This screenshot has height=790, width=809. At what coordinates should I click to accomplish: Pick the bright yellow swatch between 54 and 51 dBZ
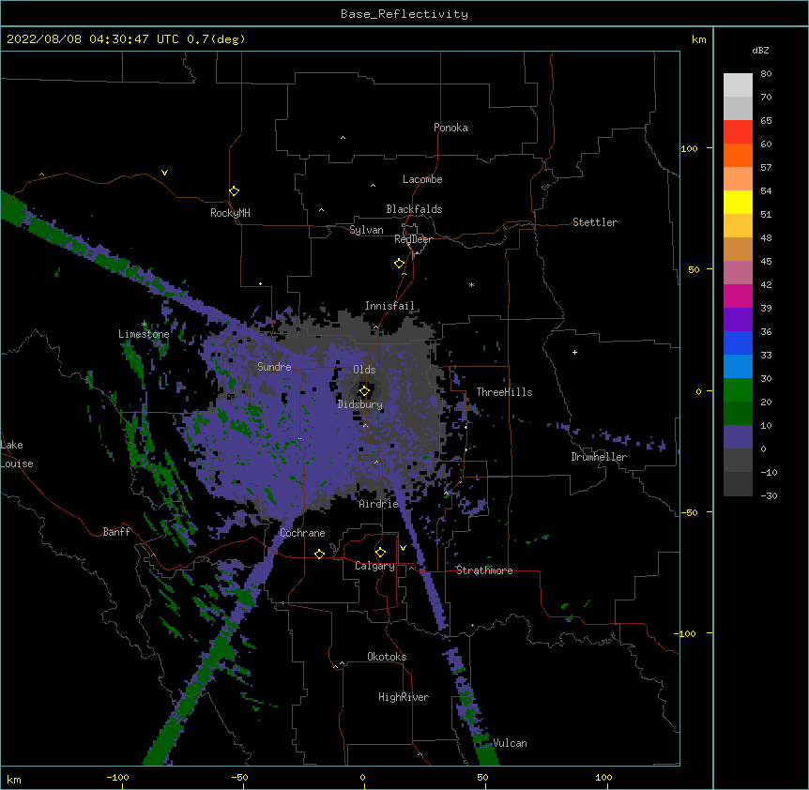[x=738, y=202]
